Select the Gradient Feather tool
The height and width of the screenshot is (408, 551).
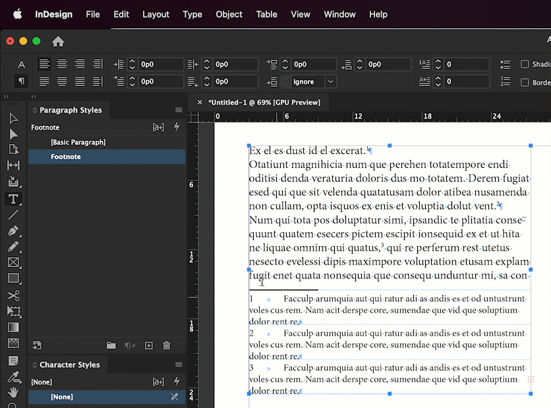[x=13, y=343]
